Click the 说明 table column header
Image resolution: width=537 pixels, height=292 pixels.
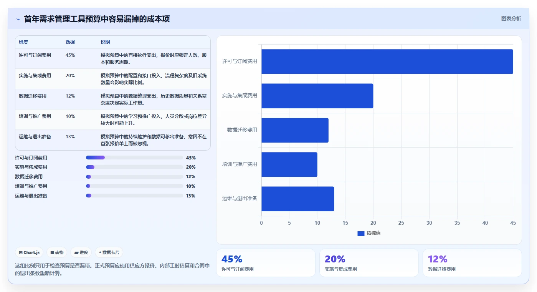pyautogui.click(x=105, y=42)
